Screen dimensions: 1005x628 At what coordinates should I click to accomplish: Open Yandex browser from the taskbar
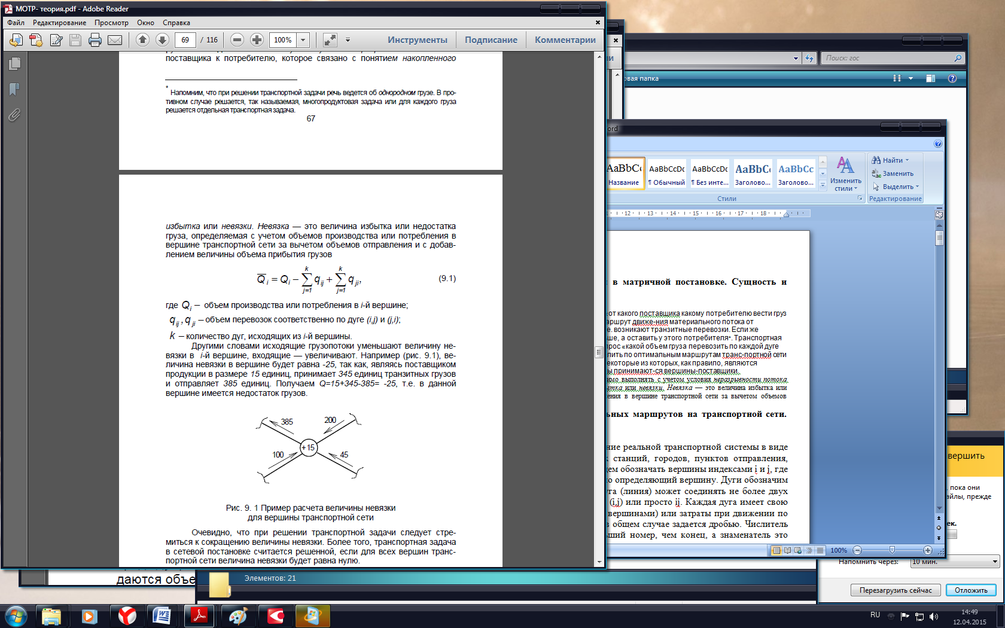(127, 616)
